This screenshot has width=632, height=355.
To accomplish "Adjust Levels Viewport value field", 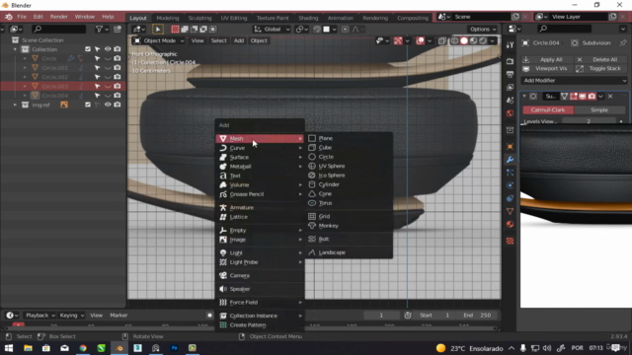I will coord(589,121).
